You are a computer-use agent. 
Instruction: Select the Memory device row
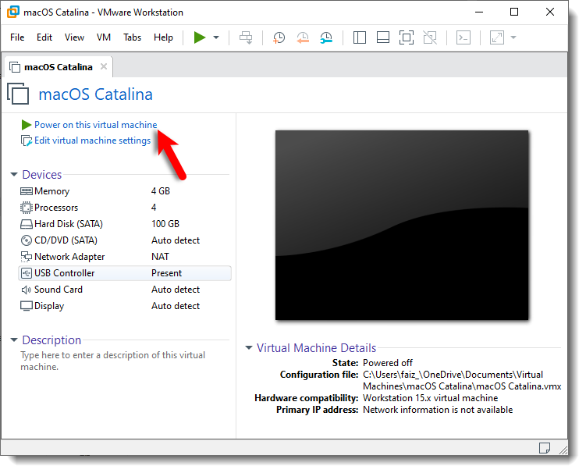point(125,191)
